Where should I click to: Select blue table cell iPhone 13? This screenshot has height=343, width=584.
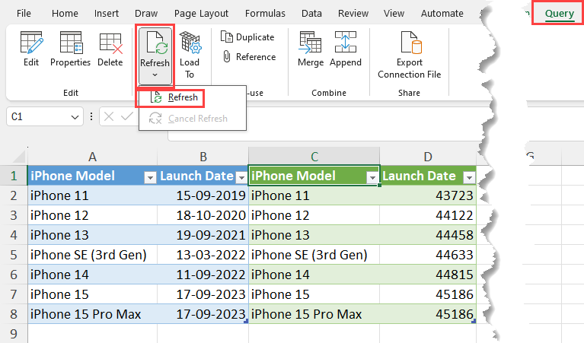92,235
